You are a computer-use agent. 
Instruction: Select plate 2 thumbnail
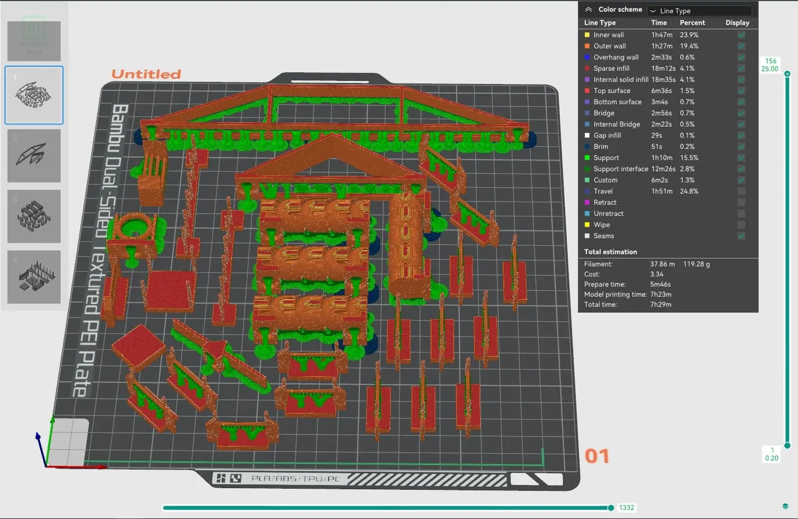coord(34,156)
